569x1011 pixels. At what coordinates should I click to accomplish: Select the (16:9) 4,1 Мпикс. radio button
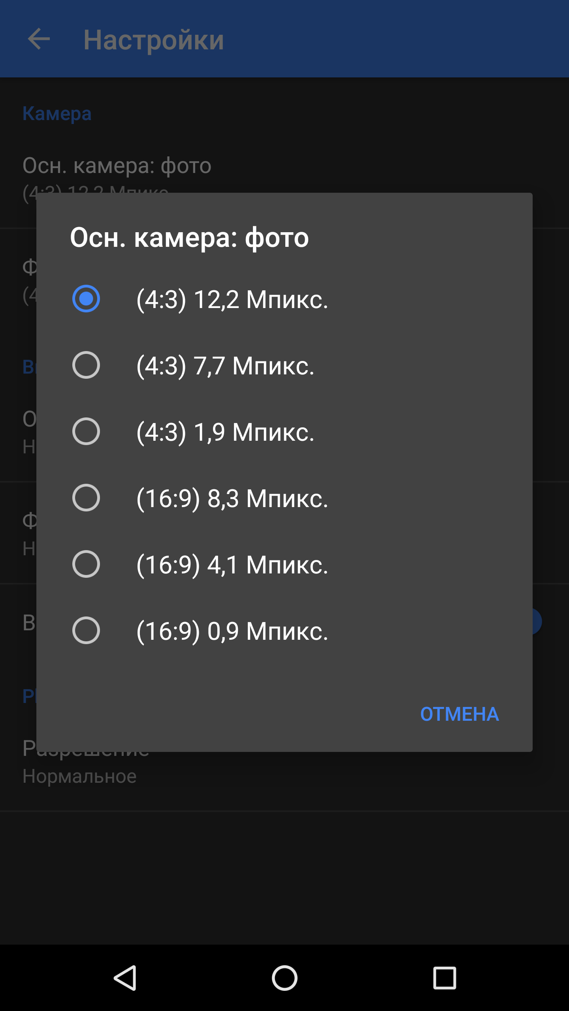pos(86,564)
